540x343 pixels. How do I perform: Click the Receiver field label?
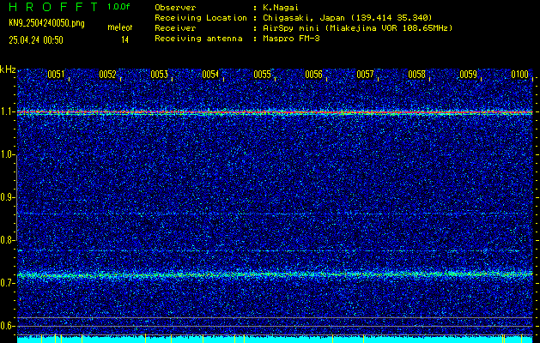(175, 28)
